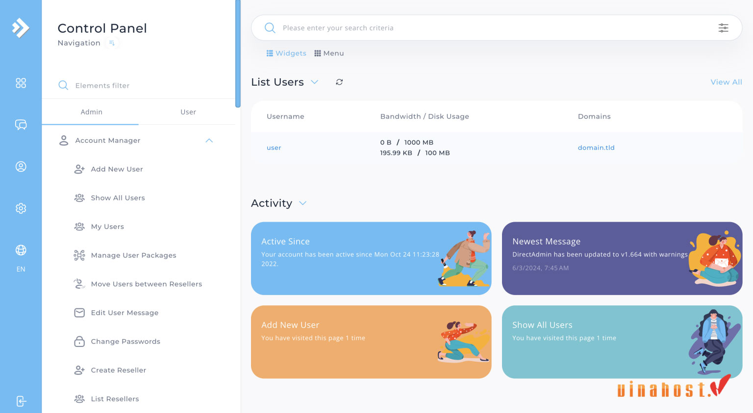Switch to Menu view
The width and height of the screenshot is (753, 413).
[329, 53]
